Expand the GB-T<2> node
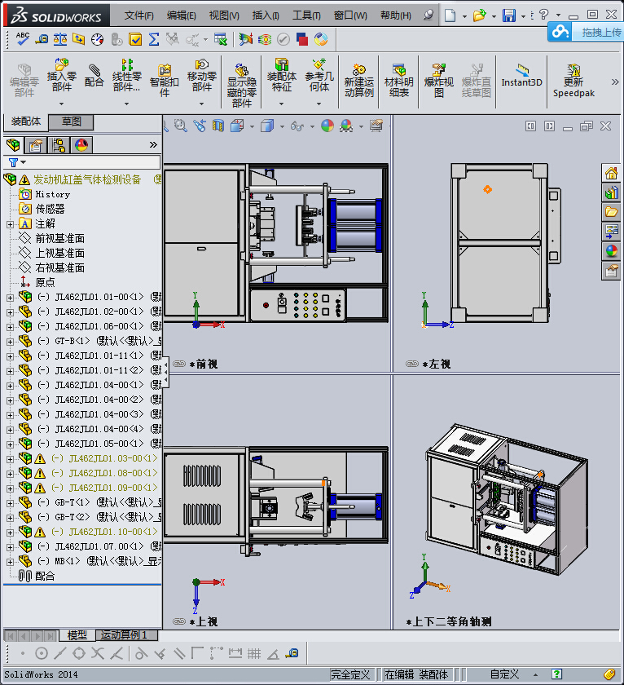 tap(10, 518)
